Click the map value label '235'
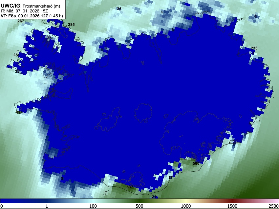The width and height of the screenshot is (279, 209). click(254, 48)
